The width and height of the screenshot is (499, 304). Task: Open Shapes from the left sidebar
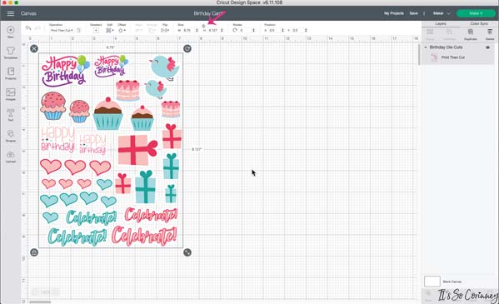pos(11,136)
